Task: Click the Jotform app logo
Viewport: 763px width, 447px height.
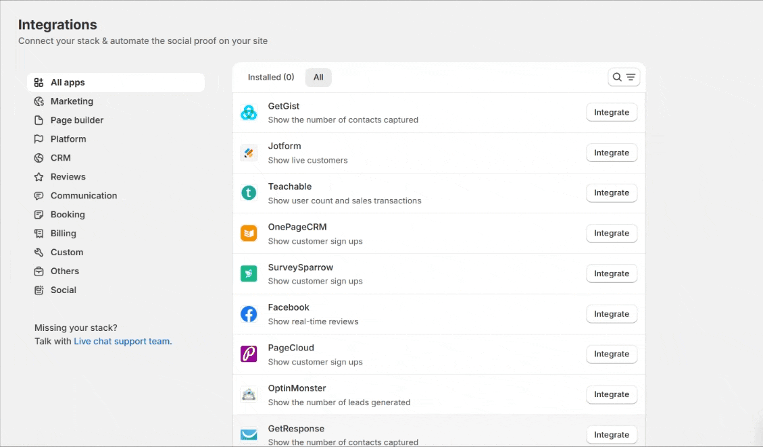Action: click(249, 153)
